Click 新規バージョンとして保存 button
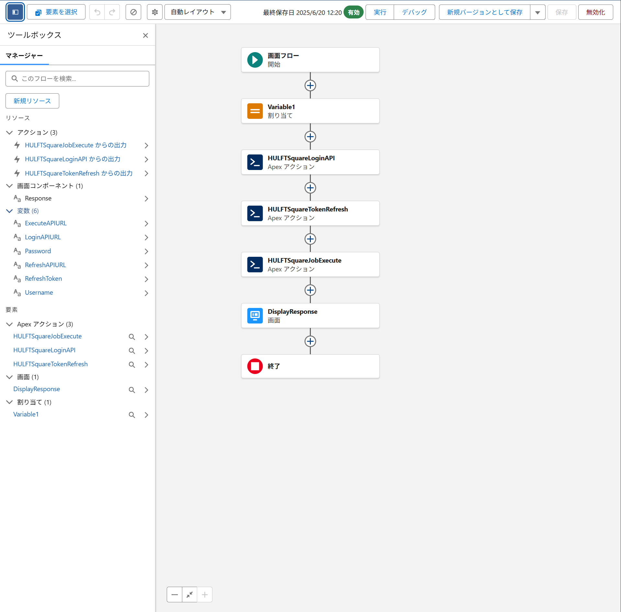Image resolution: width=621 pixels, height=612 pixels. pyautogui.click(x=485, y=12)
